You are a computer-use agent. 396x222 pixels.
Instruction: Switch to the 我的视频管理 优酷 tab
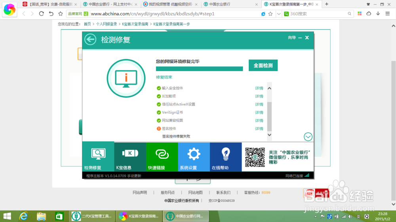[170, 4]
